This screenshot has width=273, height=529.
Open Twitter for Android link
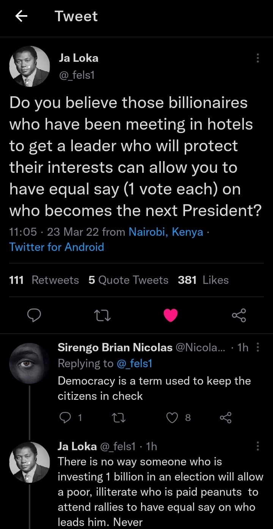click(x=56, y=247)
